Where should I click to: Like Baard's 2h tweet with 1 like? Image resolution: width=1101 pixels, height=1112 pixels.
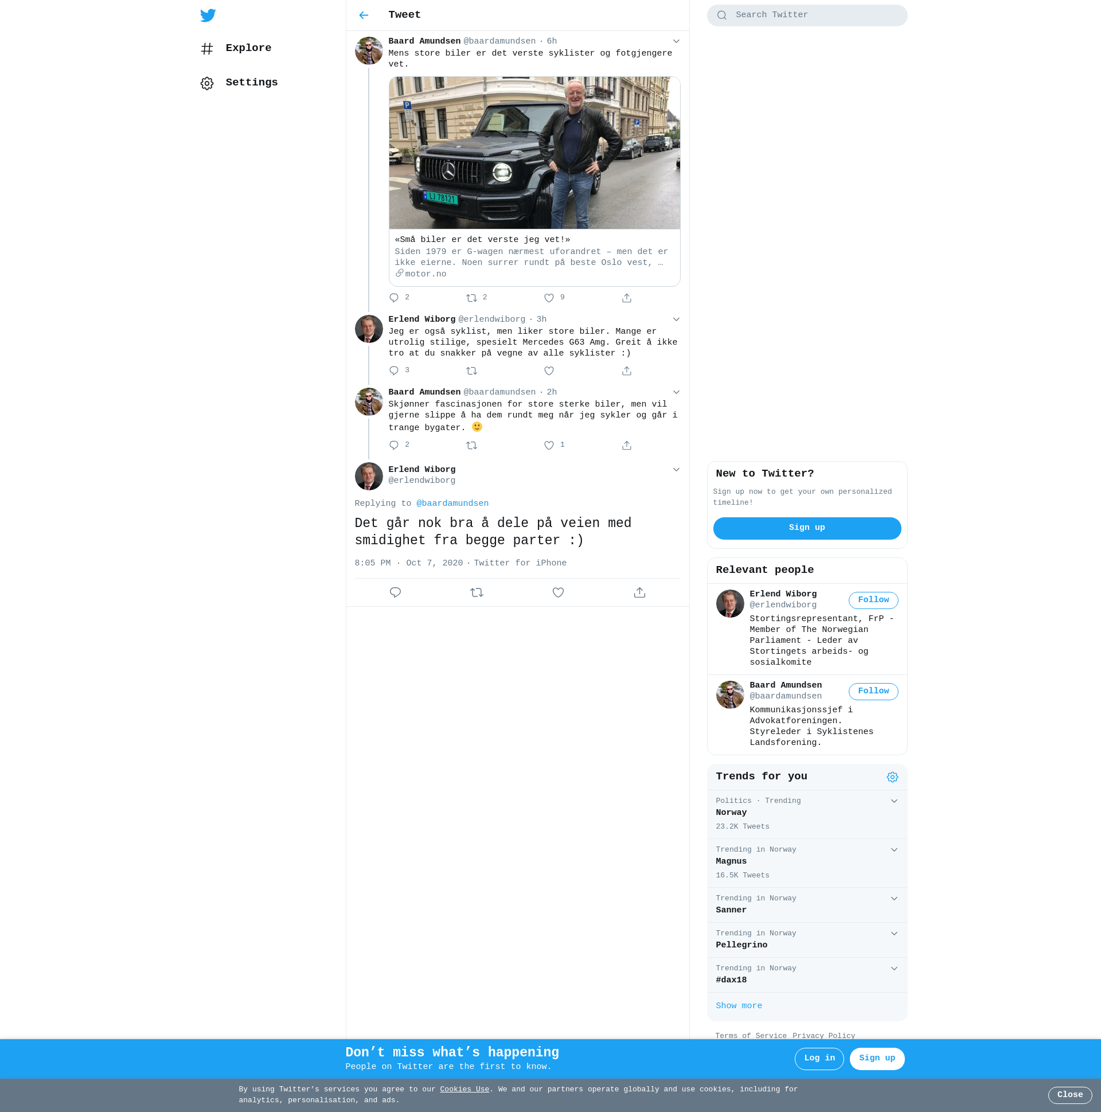[549, 445]
